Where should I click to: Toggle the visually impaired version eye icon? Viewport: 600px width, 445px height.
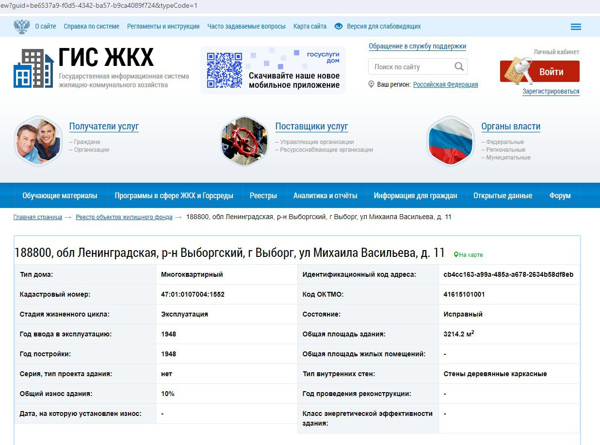point(339,27)
